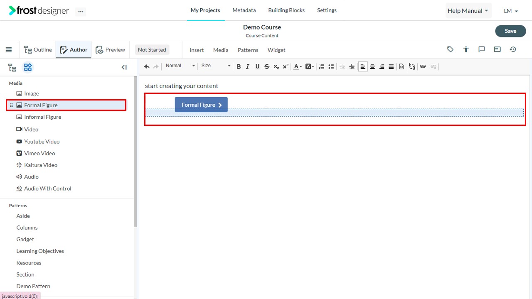The image size is (532, 299).
Task: Click the Save button
Action: (x=510, y=31)
